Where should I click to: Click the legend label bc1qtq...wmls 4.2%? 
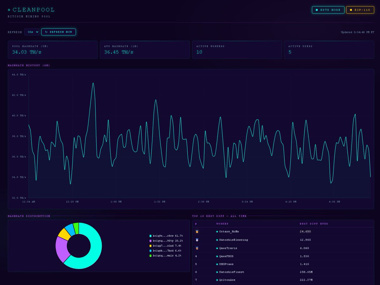167,256
